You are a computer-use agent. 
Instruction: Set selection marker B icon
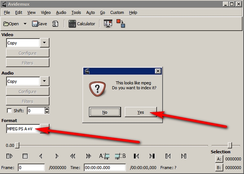pyautogui.click(x=120, y=156)
